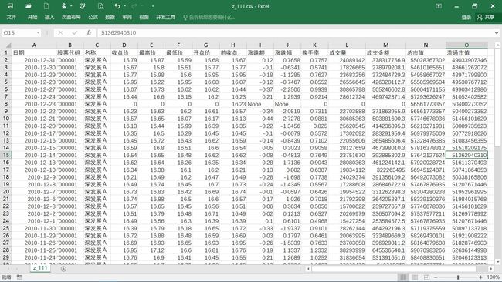Redo the last undone action
The image size is (502, 282).
click(x=134, y=6)
